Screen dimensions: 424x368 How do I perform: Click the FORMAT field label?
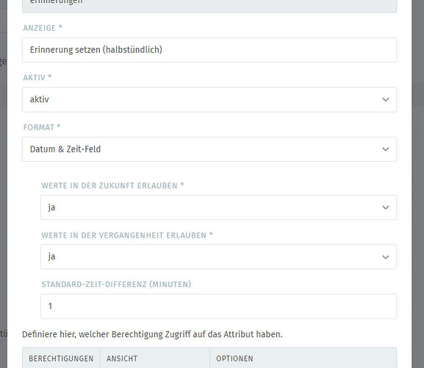(42, 127)
